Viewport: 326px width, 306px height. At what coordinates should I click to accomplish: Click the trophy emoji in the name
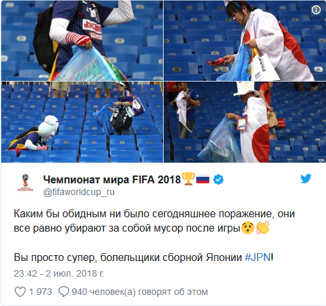pos(188,179)
